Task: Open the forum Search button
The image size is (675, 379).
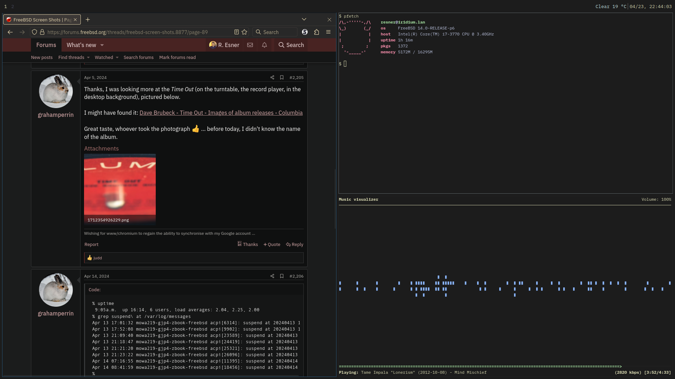Action: point(291,45)
